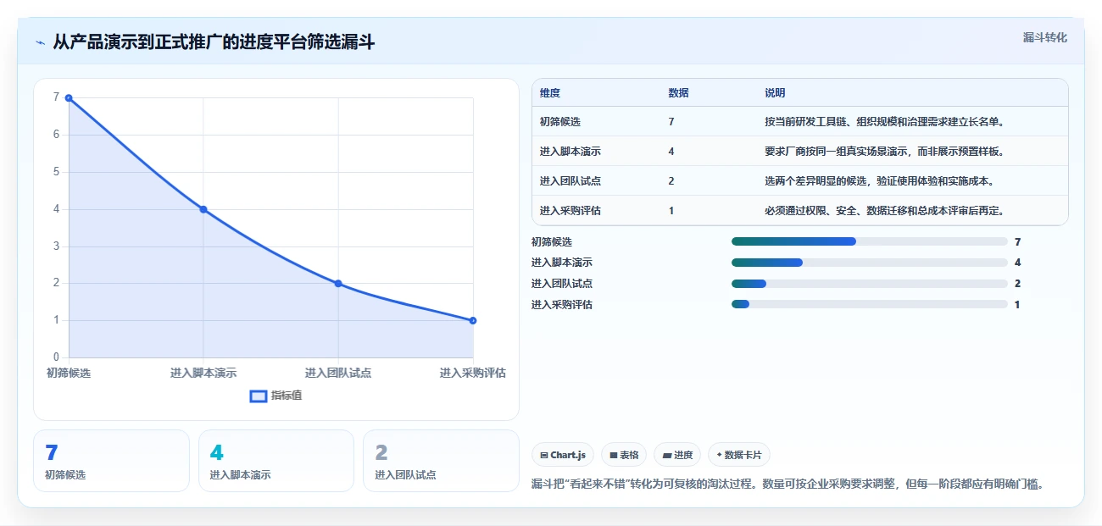Click the page title 从产品演示到正式推广
Viewport: 1102px width, 526px height.
214,42
